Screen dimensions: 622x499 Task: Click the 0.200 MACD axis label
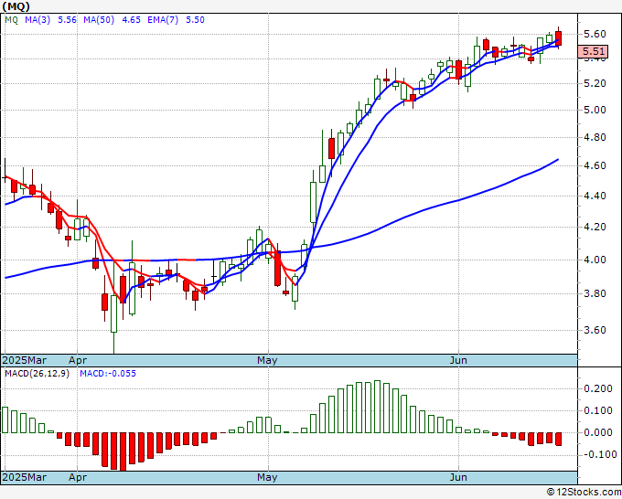[x=598, y=388]
